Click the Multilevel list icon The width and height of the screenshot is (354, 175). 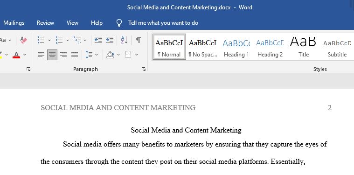pyautogui.click(x=77, y=40)
